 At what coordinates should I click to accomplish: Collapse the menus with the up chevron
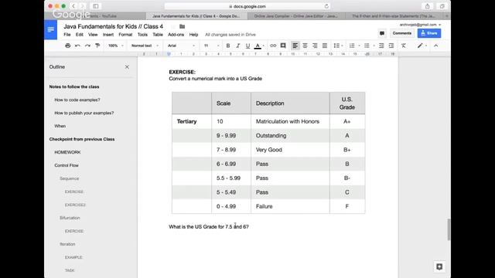pyautogui.click(x=435, y=46)
